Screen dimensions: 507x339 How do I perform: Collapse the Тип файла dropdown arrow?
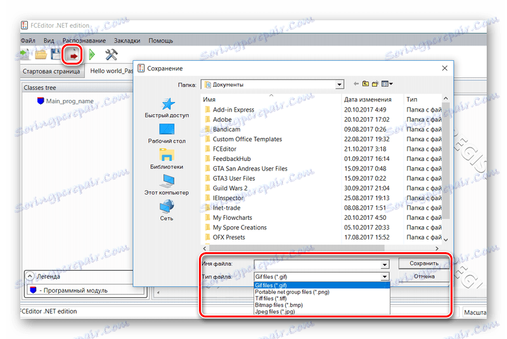[x=385, y=277]
